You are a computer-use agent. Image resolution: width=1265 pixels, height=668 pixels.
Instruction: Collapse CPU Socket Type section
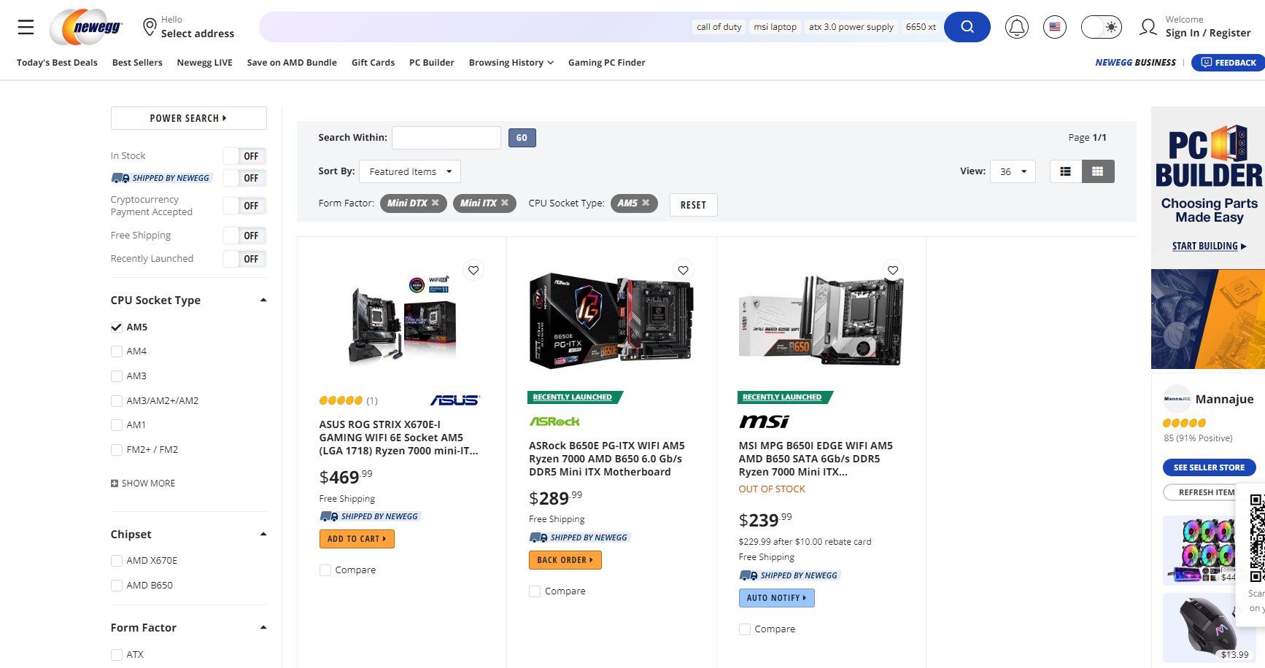click(263, 300)
